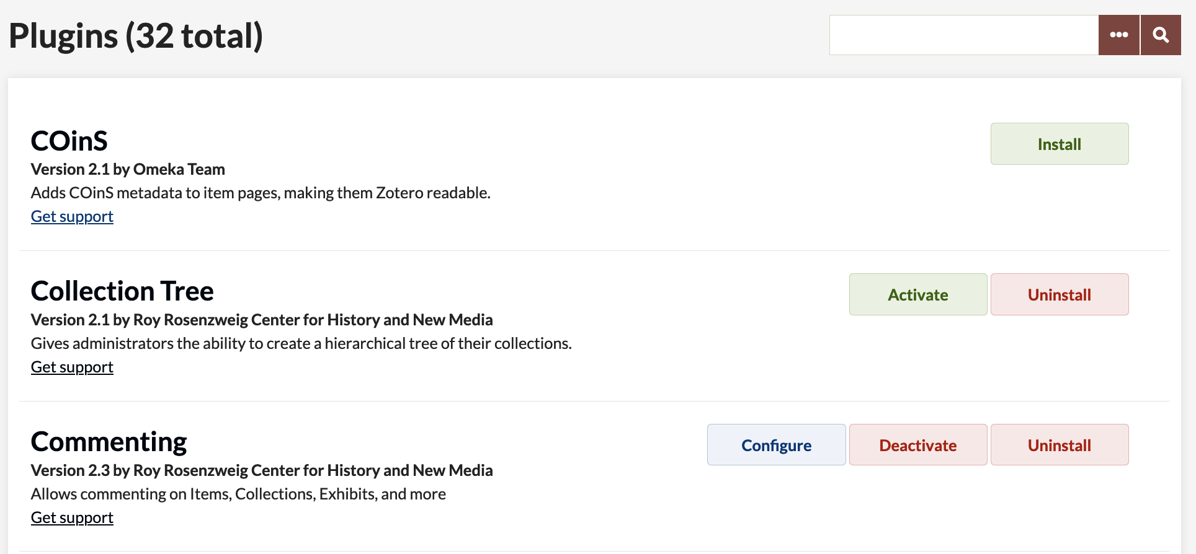
Task: Click the magnifying glass search button
Action: 1161,35
